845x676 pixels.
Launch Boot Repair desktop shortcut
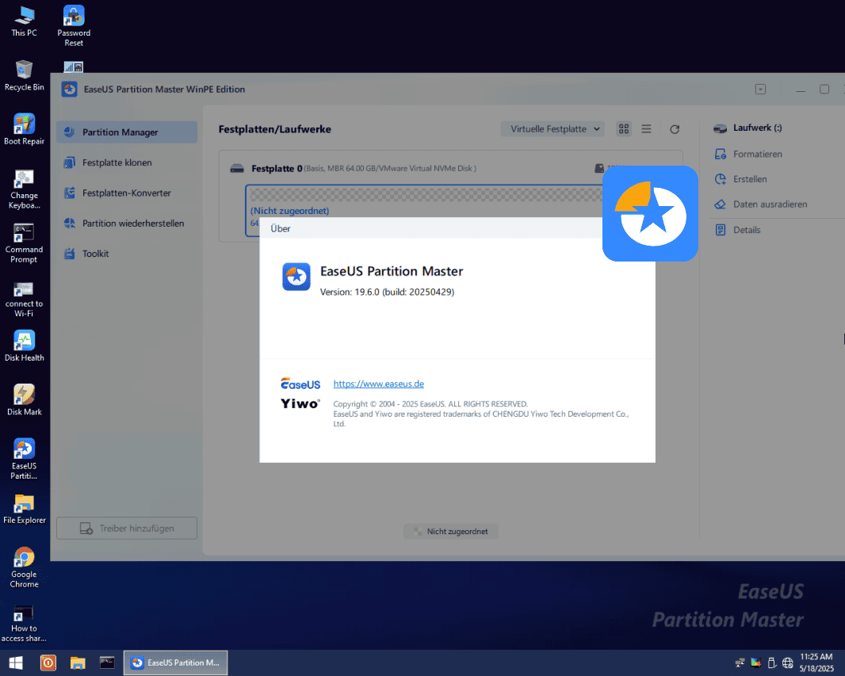coord(25,129)
